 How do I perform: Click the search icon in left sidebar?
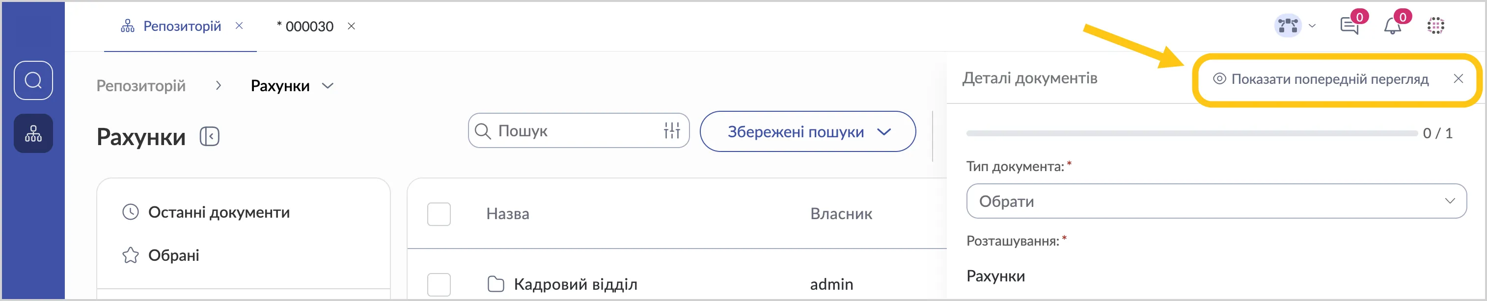(33, 80)
